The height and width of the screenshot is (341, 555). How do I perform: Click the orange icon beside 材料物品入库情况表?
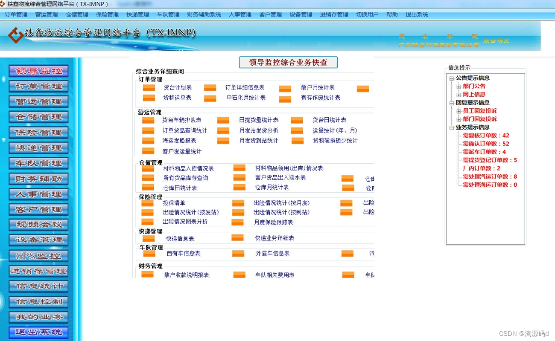click(x=148, y=168)
